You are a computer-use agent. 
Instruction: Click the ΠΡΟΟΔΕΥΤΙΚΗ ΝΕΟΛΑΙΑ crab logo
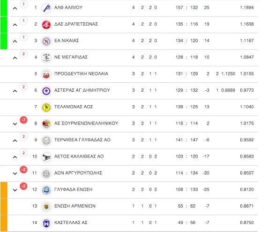[46, 74]
